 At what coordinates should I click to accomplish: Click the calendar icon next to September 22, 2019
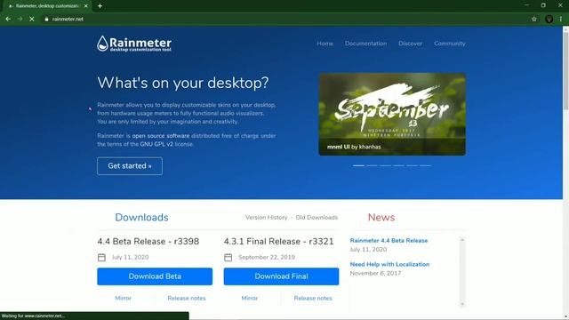click(x=228, y=257)
